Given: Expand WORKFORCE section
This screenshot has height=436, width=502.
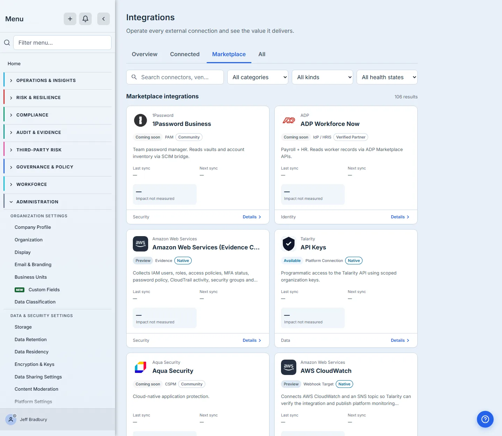Looking at the screenshot, I should click(58, 185).
